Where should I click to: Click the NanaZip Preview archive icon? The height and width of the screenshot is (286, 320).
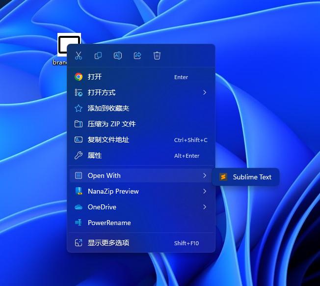pyautogui.click(x=79, y=191)
